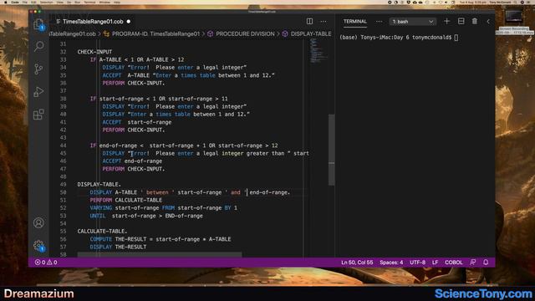Open editor More Actions menu

324,21
